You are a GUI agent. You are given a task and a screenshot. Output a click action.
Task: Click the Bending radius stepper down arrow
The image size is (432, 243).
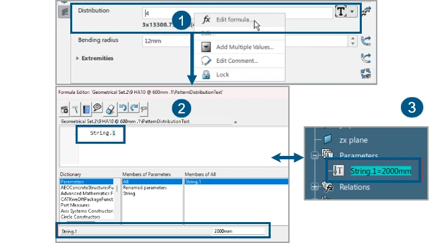(352, 43)
